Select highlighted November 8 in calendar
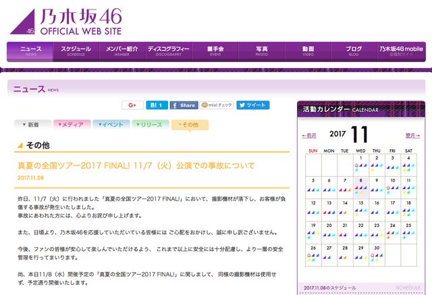Viewport: 432px width, 295px height. coord(361,187)
